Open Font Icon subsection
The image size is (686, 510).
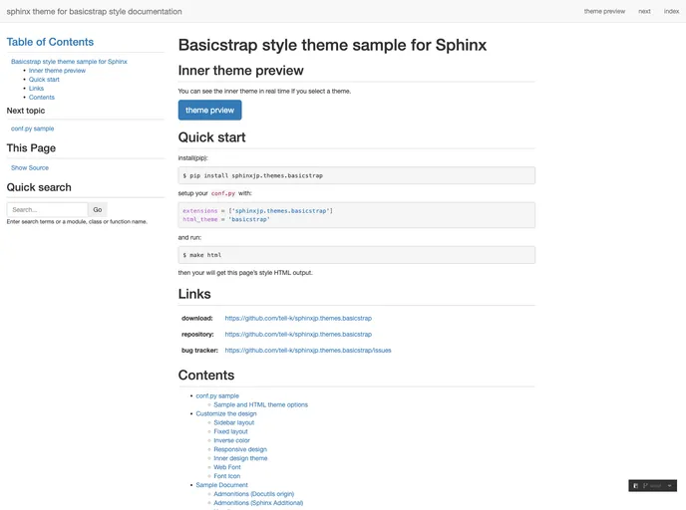(227, 476)
